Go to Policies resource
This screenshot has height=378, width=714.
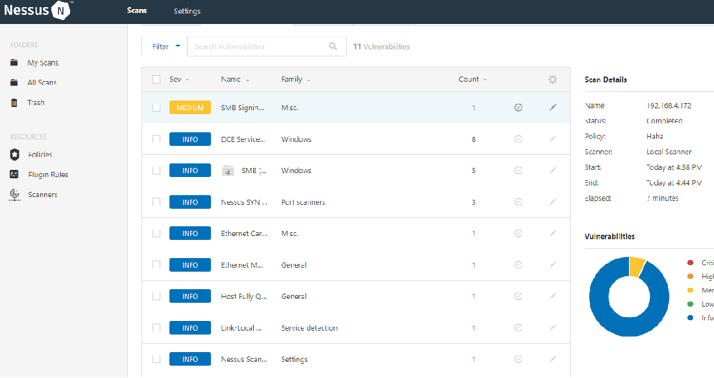coord(40,155)
